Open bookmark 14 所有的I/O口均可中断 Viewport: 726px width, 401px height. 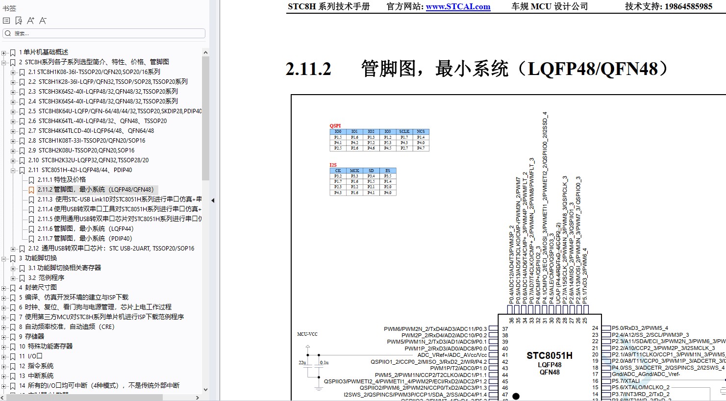coord(99,386)
